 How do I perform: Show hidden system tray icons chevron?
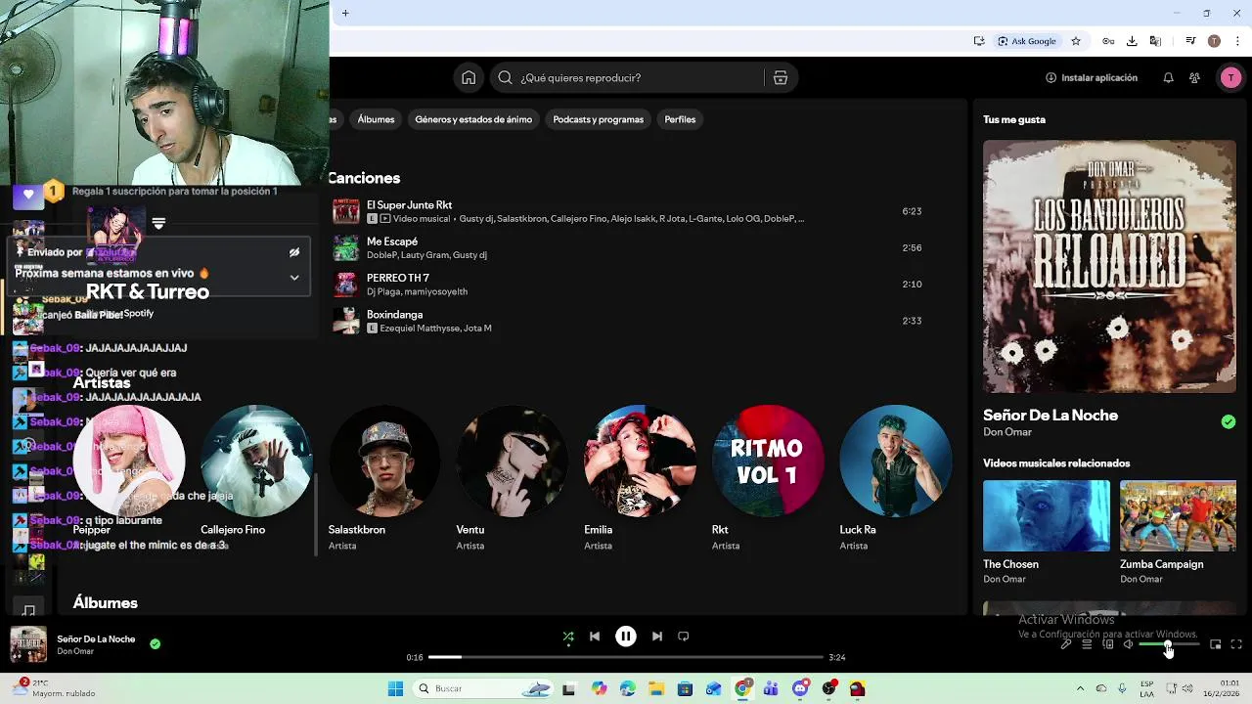[x=1082, y=689]
